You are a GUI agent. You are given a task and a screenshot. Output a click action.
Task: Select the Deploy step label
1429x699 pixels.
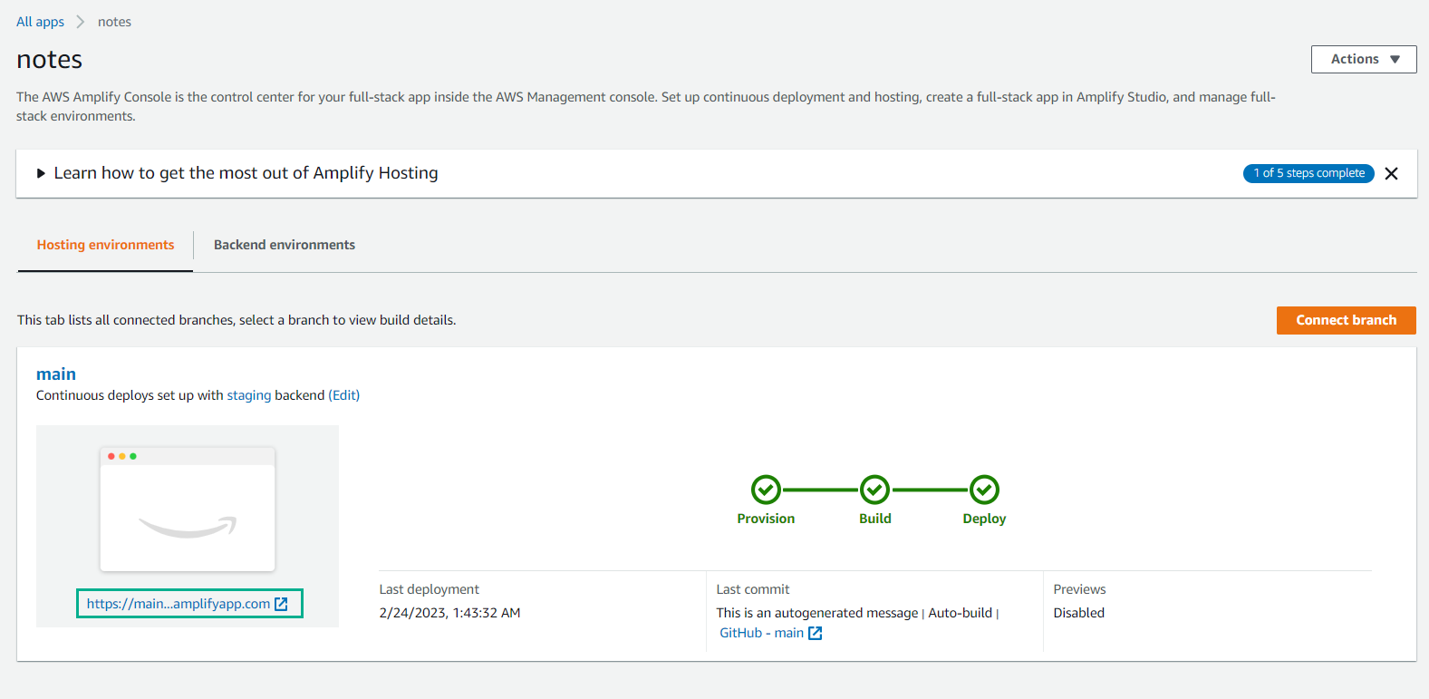click(984, 519)
